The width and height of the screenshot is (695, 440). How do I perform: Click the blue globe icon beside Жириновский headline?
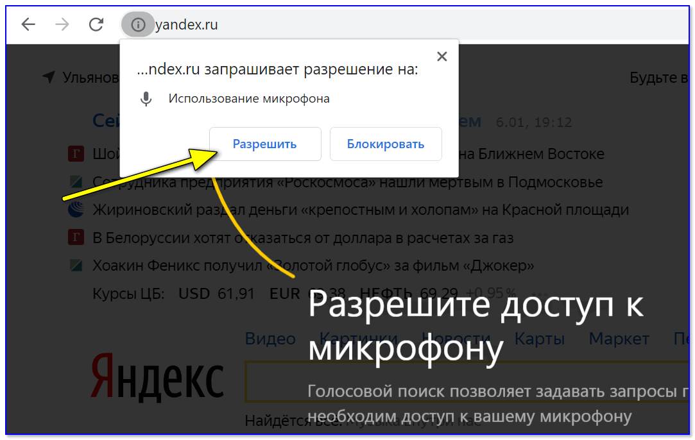(x=76, y=210)
